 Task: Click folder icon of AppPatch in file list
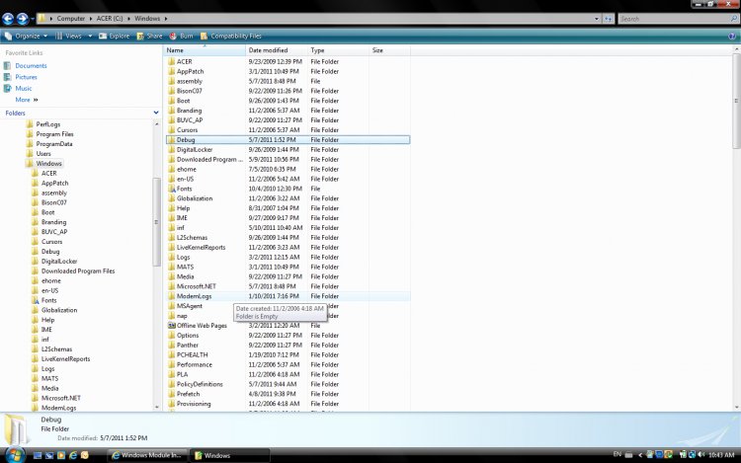172,71
